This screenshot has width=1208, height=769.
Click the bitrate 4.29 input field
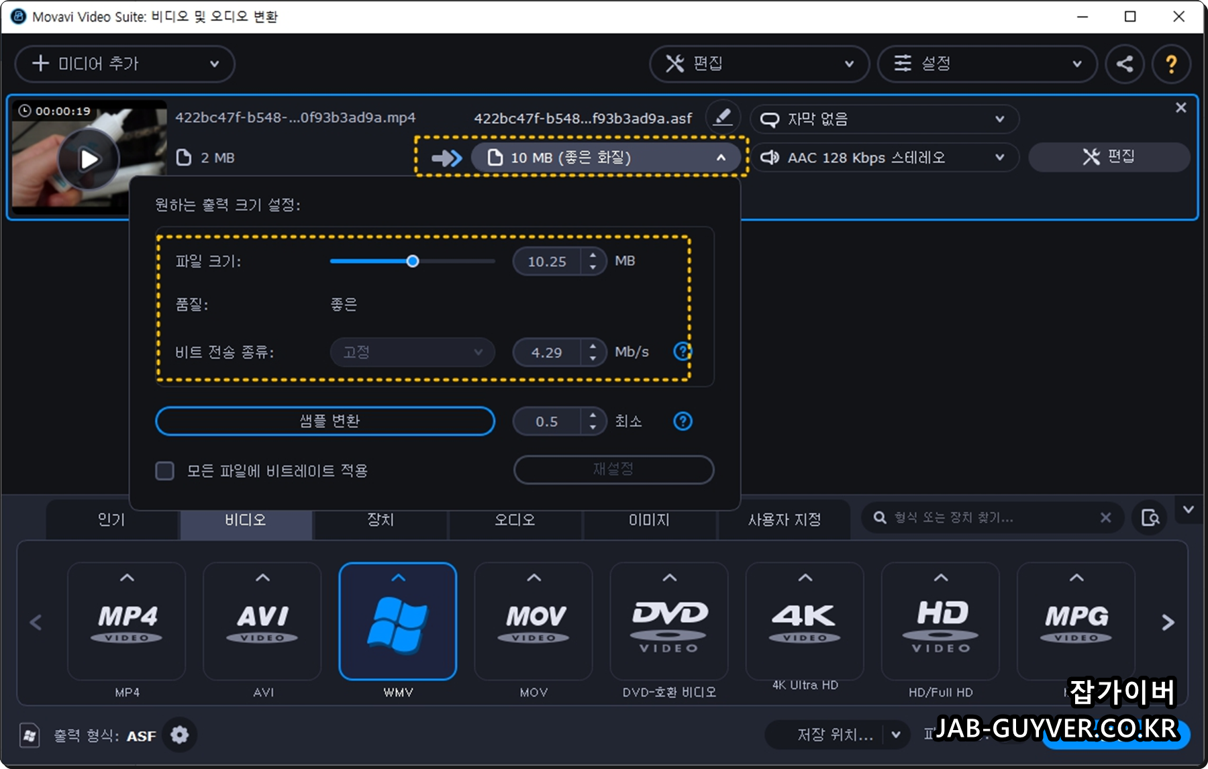(x=547, y=352)
